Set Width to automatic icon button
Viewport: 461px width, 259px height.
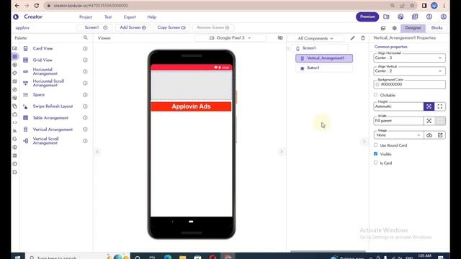[429, 121]
